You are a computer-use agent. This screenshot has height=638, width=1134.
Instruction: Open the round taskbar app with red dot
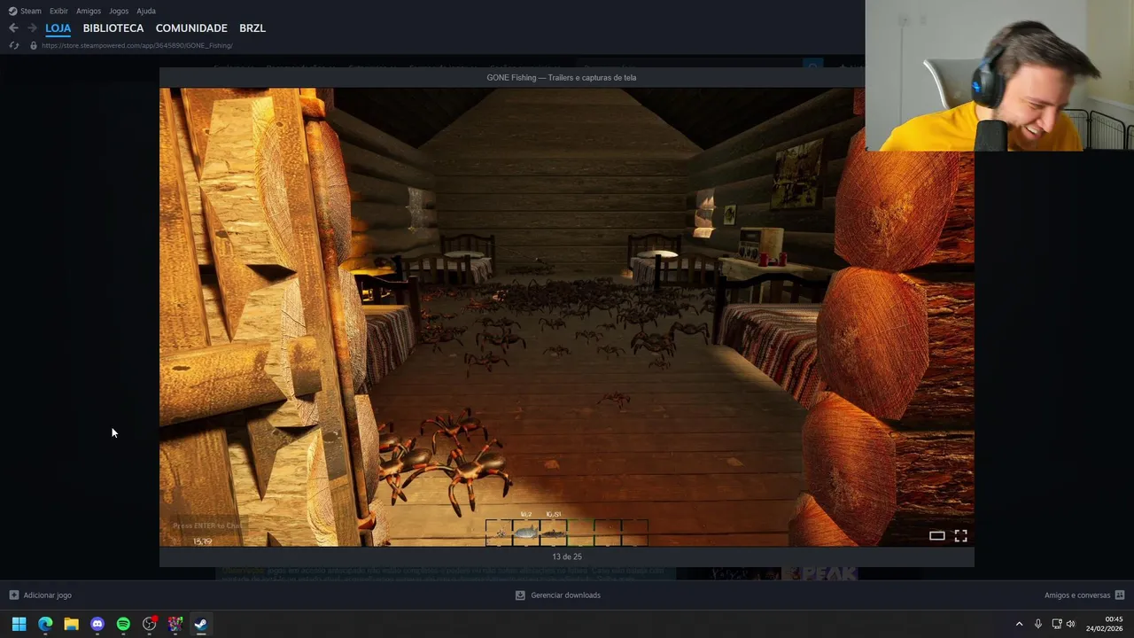coord(150,624)
